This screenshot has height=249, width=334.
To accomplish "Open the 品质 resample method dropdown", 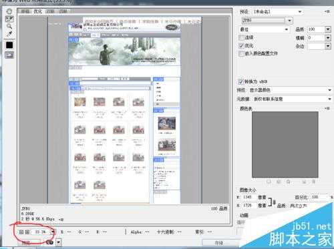I will 309,206.
